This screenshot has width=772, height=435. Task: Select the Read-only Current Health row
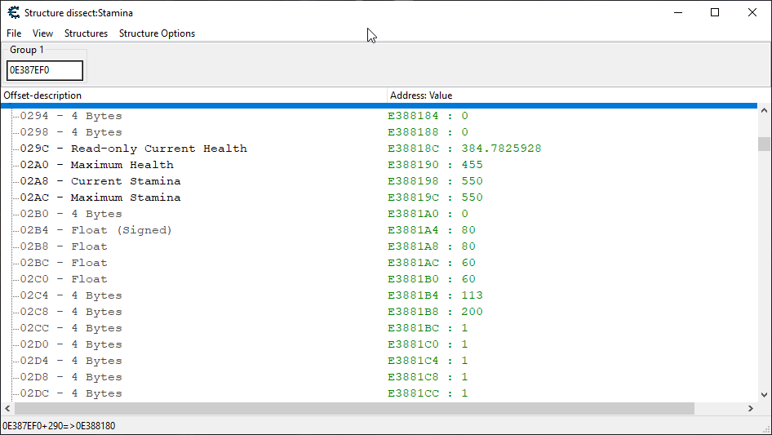coord(158,149)
